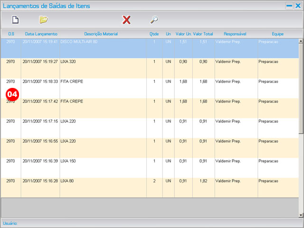Open the yellow folder toolbar icon

(44, 20)
